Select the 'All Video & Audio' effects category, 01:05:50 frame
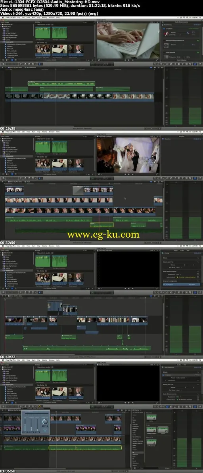 click(138, 412)
